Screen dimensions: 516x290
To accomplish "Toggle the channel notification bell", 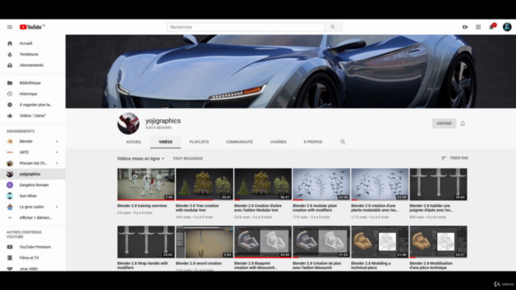I will click(462, 123).
